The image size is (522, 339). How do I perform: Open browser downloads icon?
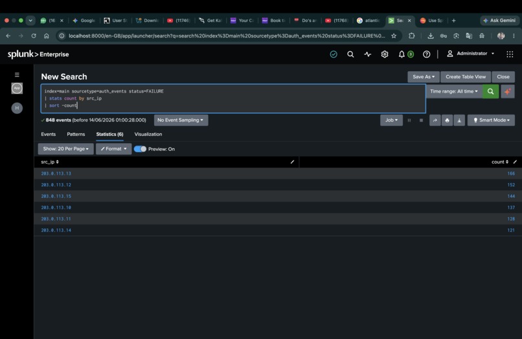point(431,36)
